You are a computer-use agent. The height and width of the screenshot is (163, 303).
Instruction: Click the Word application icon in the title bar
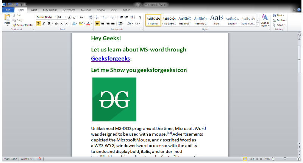pyautogui.click(x=4, y=4)
